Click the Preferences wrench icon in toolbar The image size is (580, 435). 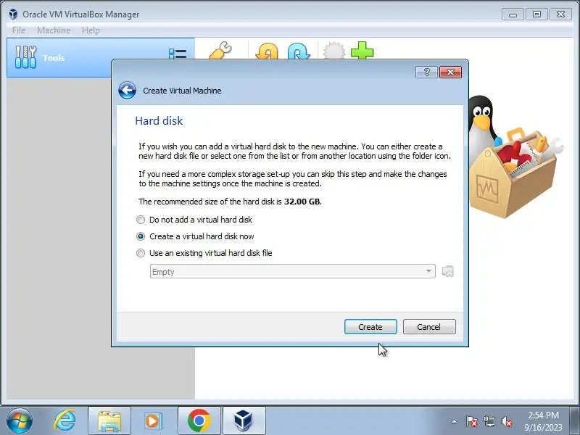pyautogui.click(x=220, y=51)
